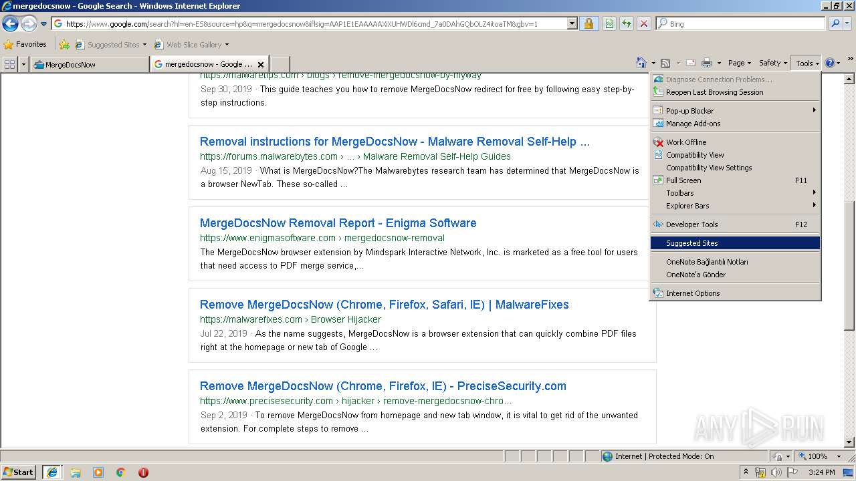Click the scrollbar down arrow

click(x=849, y=442)
